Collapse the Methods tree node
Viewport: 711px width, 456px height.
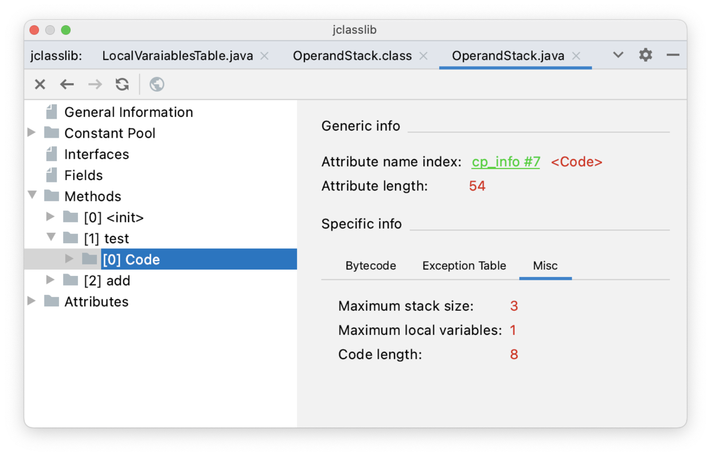coord(32,196)
